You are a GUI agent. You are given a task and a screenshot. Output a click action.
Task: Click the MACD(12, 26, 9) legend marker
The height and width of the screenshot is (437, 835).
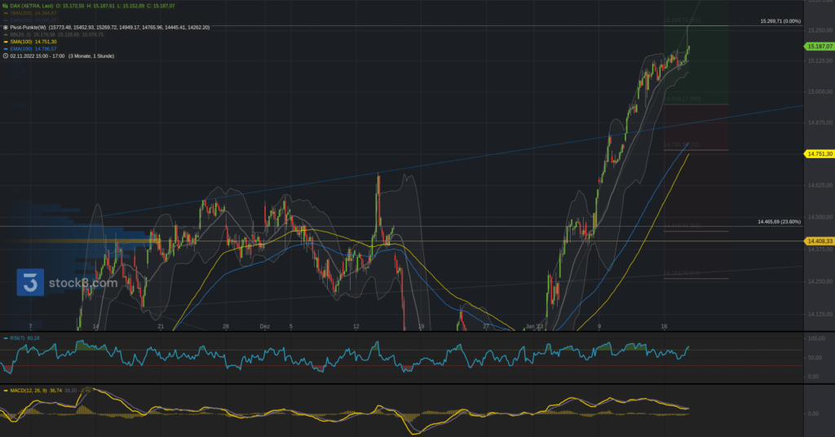click(x=5, y=391)
